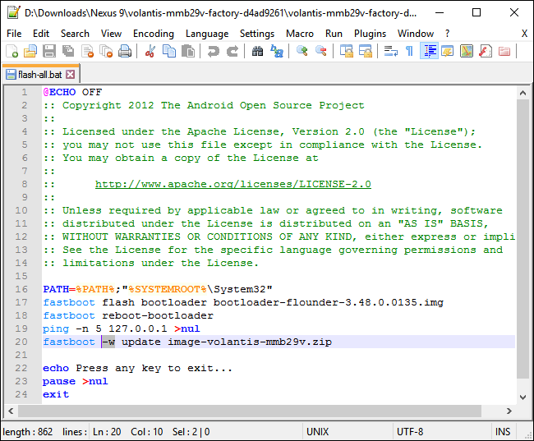Open the Plugins menu
This screenshot has width=534, height=441.
tap(370, 34)
